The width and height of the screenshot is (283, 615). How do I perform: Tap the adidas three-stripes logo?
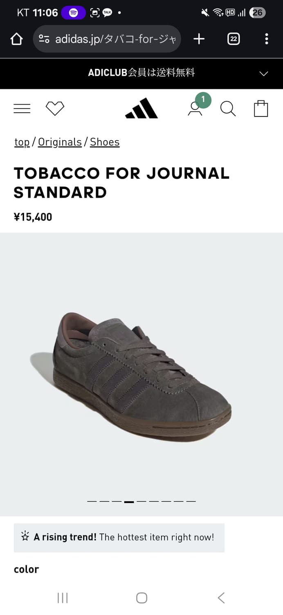click(x=141, y=109)
